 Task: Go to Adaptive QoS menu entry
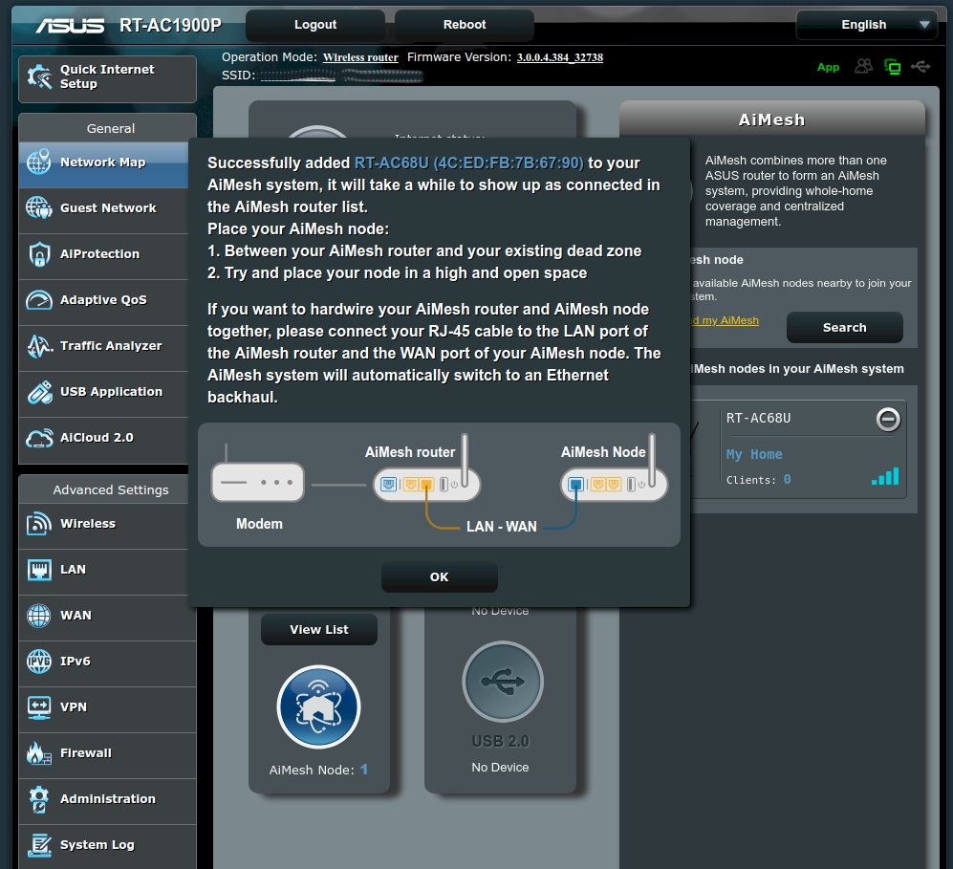pyautogui.click(x=103, y=300)
